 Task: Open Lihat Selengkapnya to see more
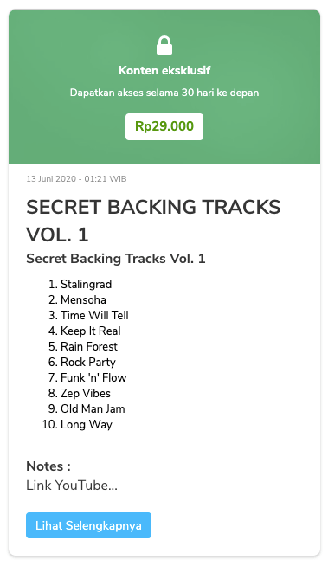pos(88,525)
